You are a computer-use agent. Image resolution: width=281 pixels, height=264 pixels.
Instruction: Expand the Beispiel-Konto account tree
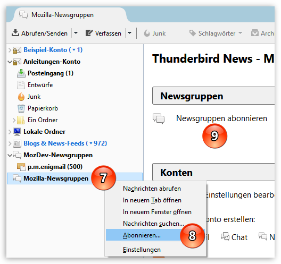click(x=10, y=50)
